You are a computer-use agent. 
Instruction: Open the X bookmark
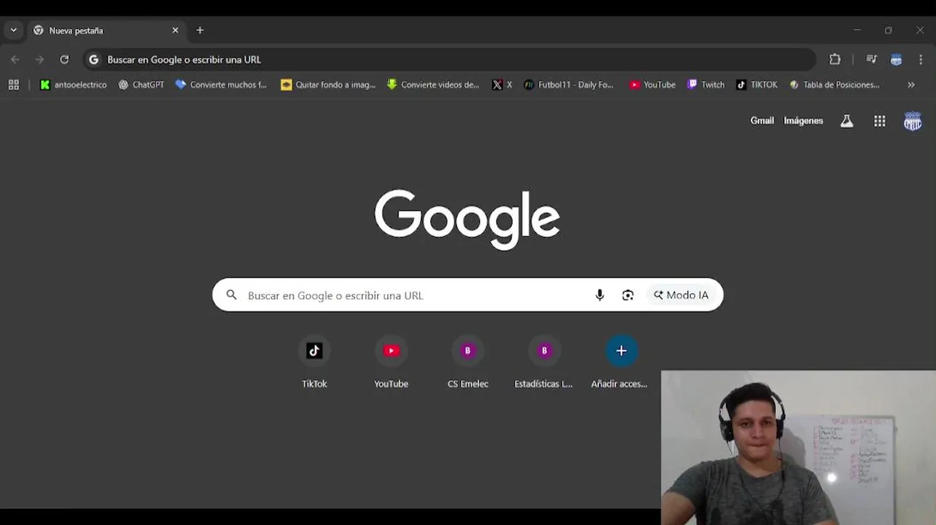[x=502, y=85]
